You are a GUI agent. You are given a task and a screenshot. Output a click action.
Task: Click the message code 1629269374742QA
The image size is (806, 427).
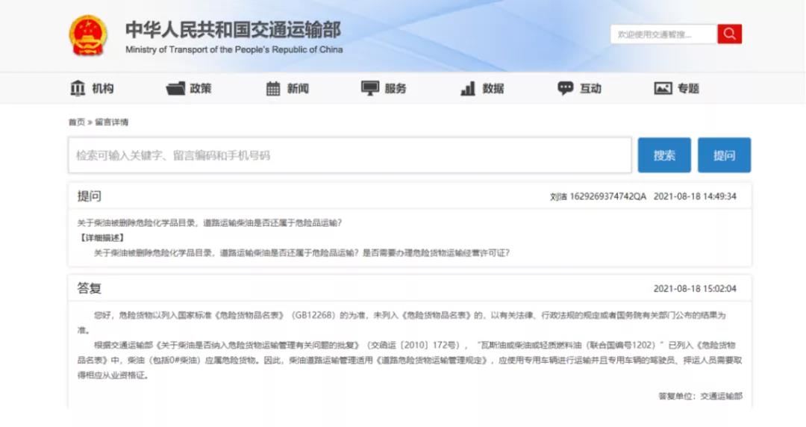click(608, 196)
